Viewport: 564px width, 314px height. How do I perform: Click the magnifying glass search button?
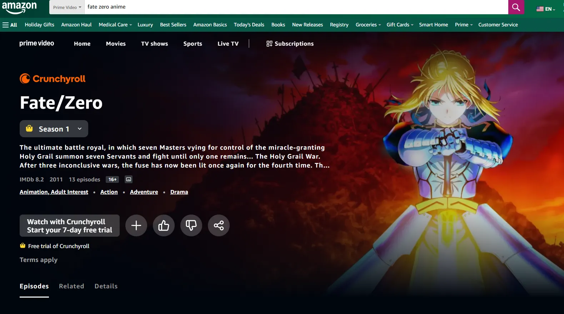coord(516,7)
